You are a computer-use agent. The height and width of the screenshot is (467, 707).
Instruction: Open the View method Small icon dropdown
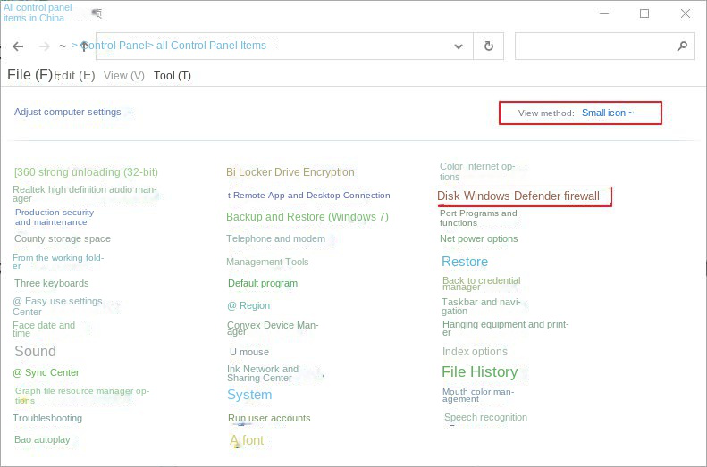click(x=607, y=113)
